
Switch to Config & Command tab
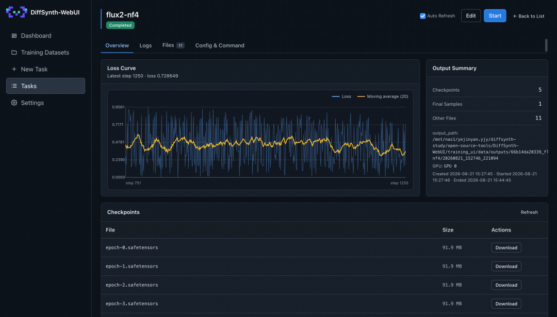click(x=220, y=45)
